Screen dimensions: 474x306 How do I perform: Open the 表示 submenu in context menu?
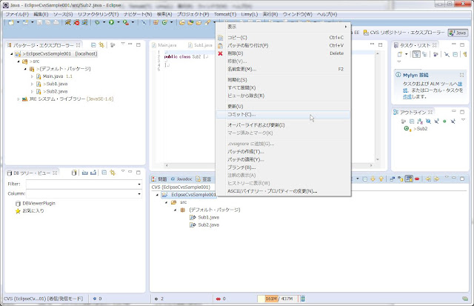coord(283,27)
